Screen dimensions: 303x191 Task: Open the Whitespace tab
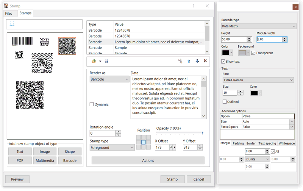[287, 143]
